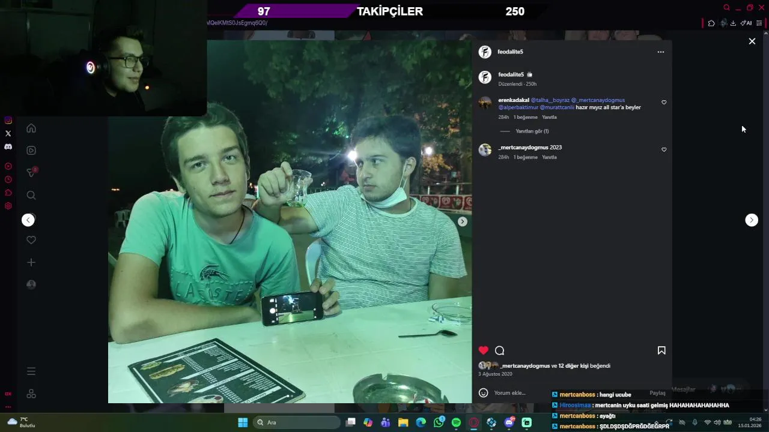The width and height of the screenshot is (769, 432).
Task: Like erenkadakal's comment
Action: point(664,103)
